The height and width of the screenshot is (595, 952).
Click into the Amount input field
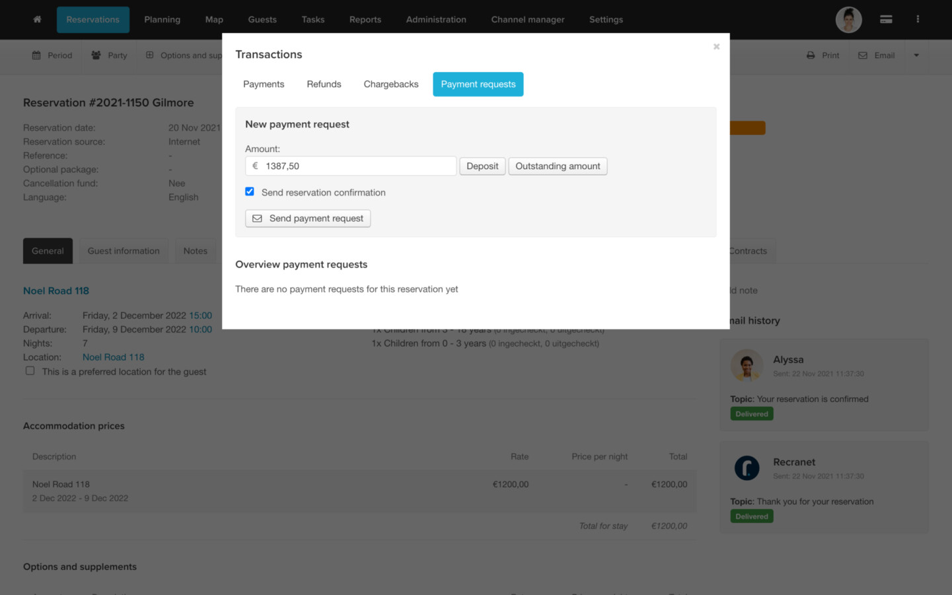(357, 166)
